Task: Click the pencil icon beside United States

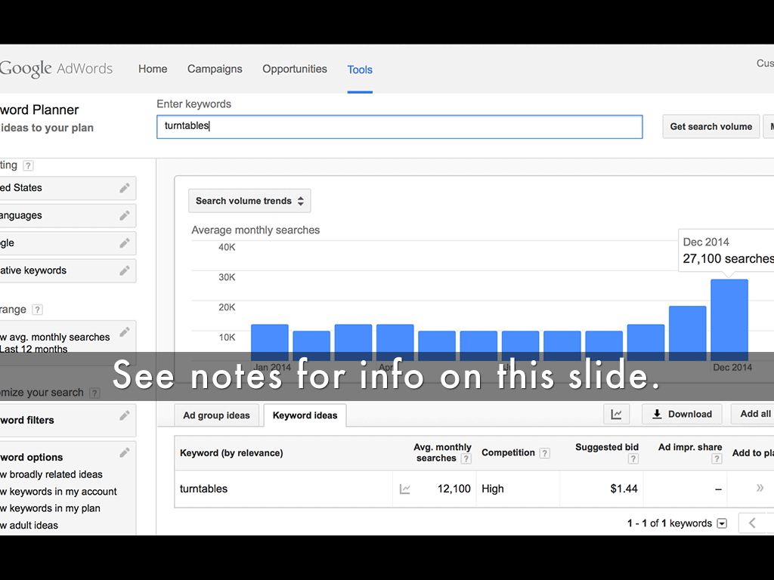Action: (x=125, y=188)
